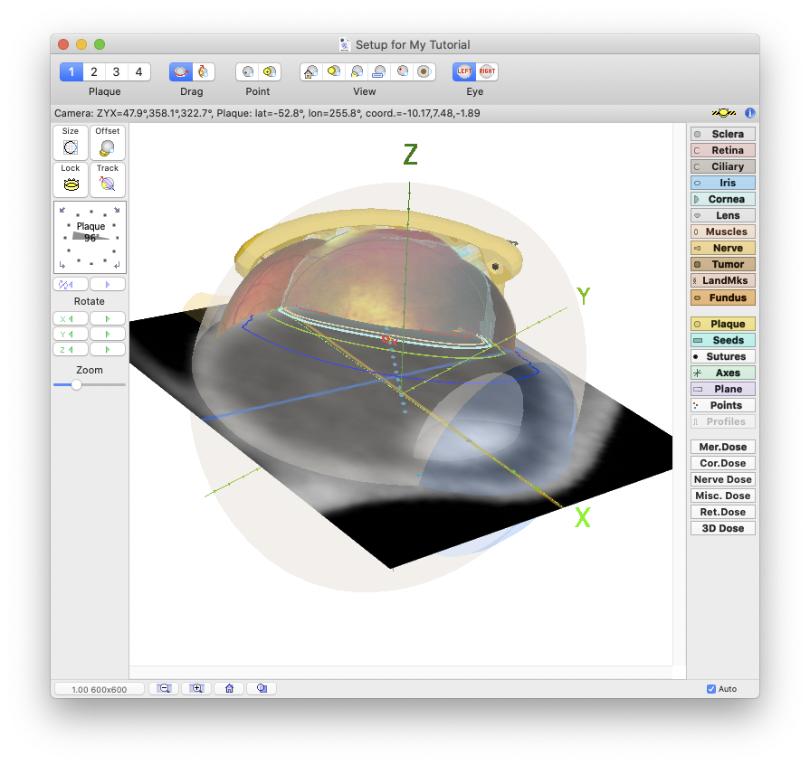Select the home view icon
This screenshot has width=810, height=765.
(311, 71)
